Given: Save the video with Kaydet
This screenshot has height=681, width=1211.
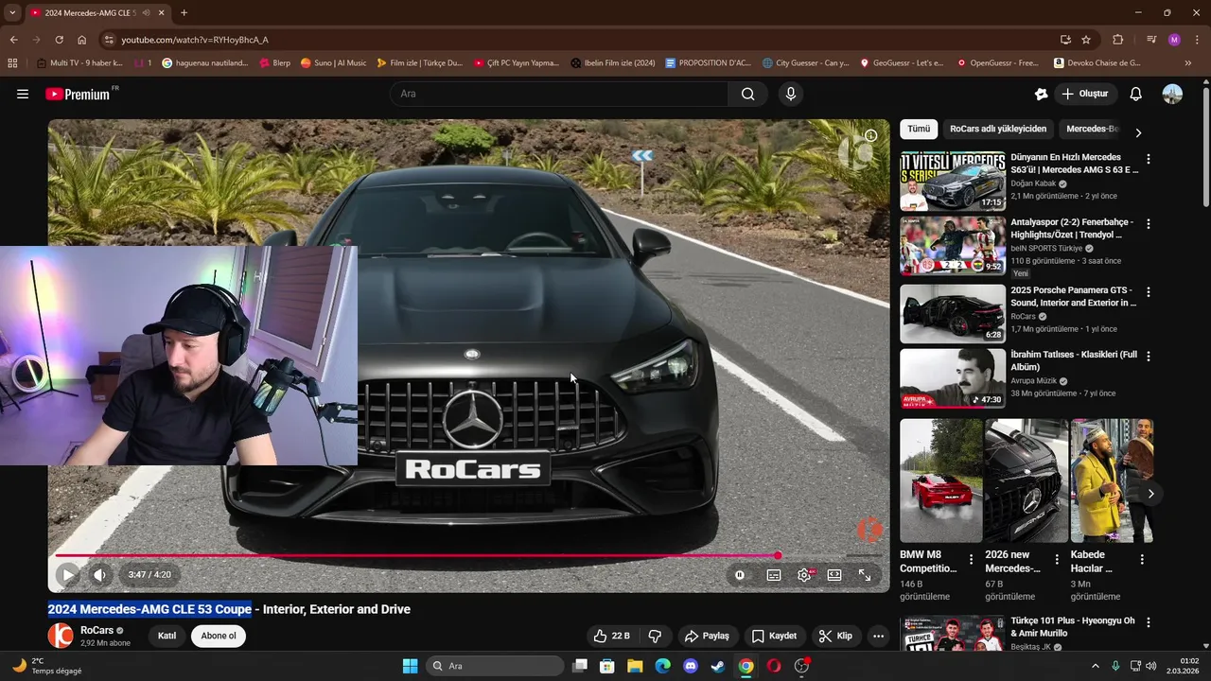Looking at the screenshot, I should (x=774, y=636).
